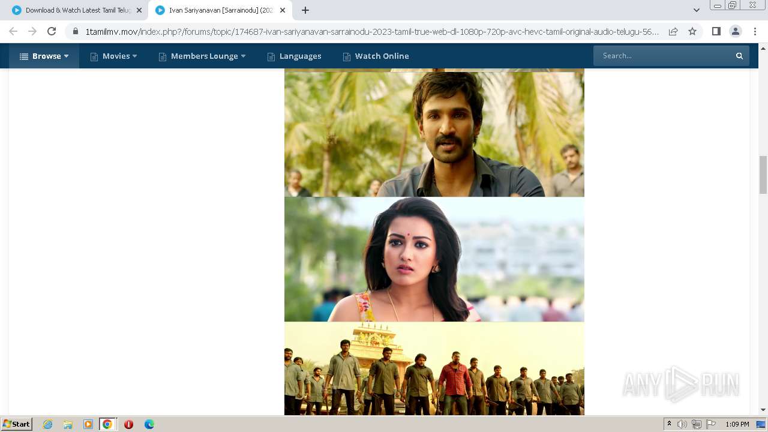
Task: Open the red Opera icon in taskbar
Action: tap(128, 424)
